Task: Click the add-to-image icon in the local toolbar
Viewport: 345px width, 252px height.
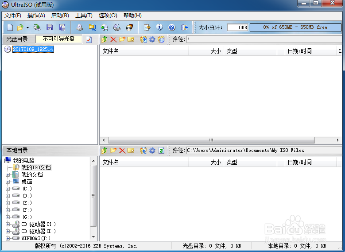Action: [143, 151]
